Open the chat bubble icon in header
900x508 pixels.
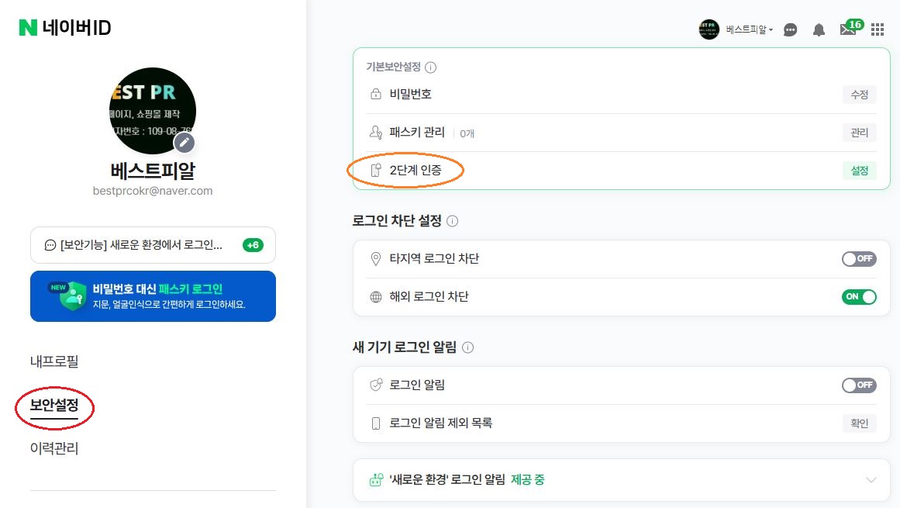(x=790, y=30)
